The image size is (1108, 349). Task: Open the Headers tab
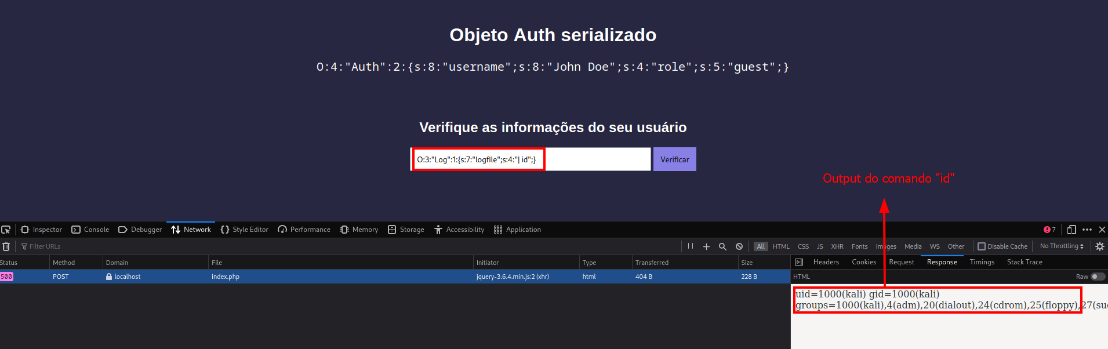click(x=826, y=262)
